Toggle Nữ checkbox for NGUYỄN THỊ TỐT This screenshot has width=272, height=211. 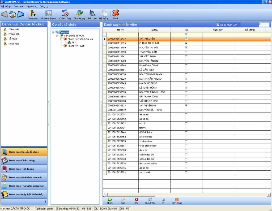tap(186, 48)
